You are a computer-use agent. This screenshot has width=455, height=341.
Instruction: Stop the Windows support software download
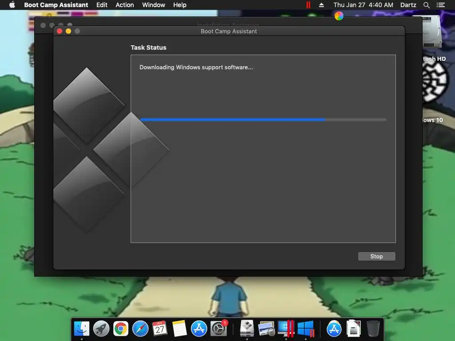pos(376,256)
